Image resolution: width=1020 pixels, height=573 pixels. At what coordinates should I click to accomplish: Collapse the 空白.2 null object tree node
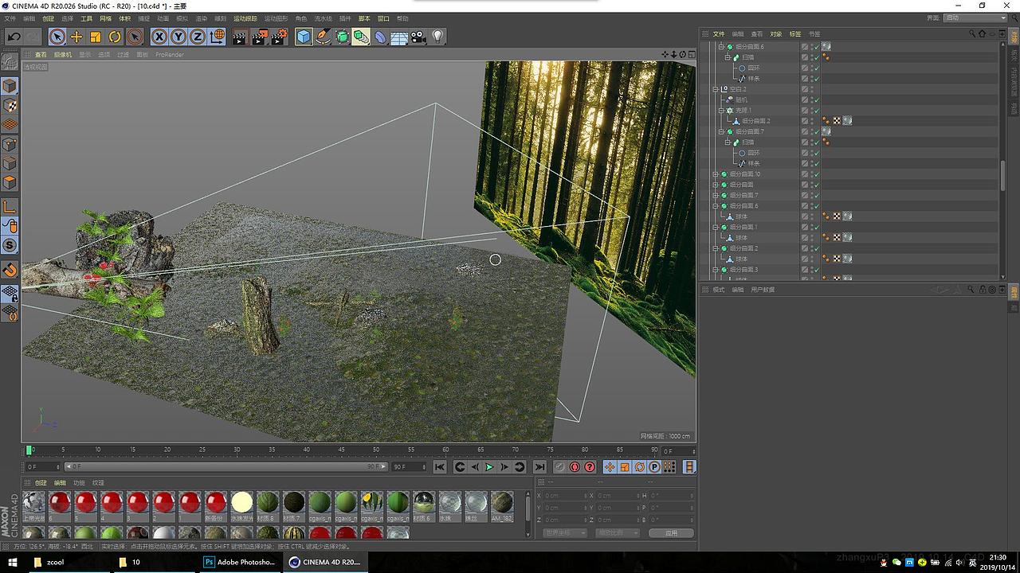tap(716, 89)
